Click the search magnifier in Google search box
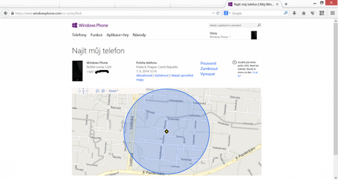 (286, 13)
